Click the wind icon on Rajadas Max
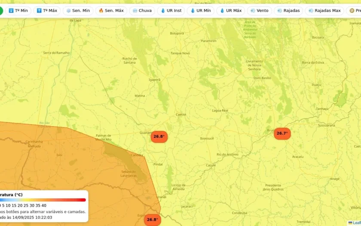The height and width of the screenshot is (226, 361). [311, 11]
